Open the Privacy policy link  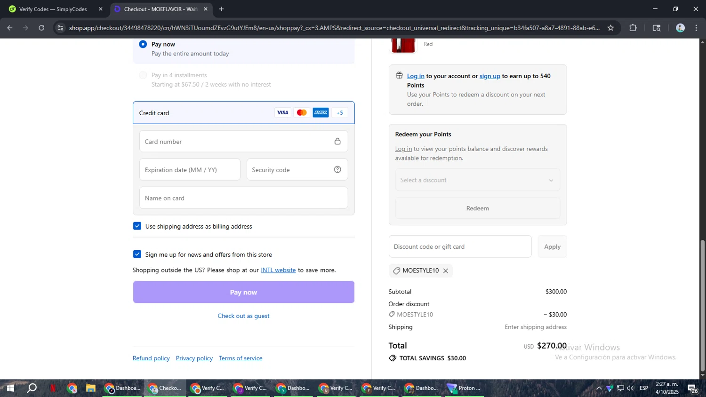point(194,358)
